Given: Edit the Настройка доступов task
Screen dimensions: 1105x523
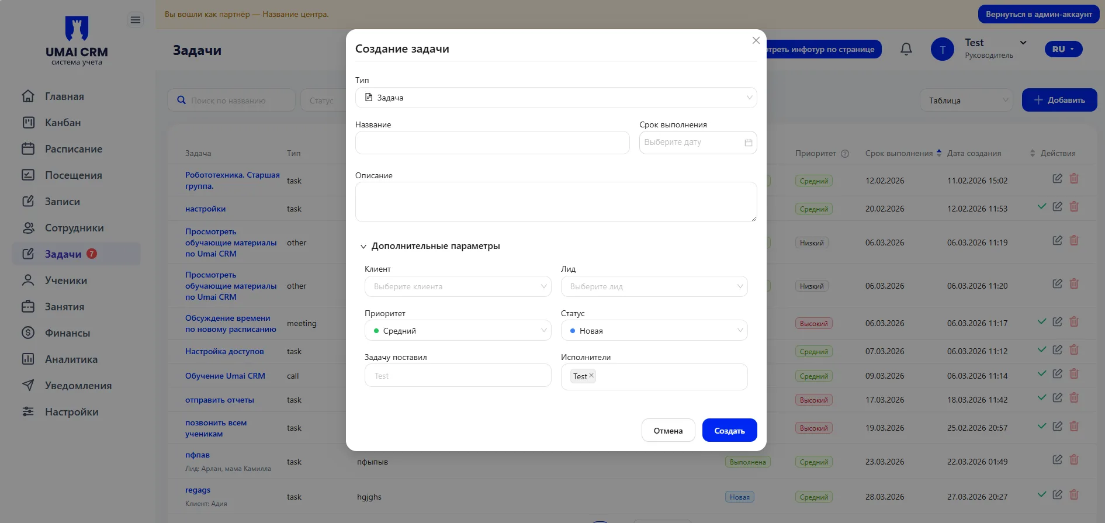Looking at the screenshot, I should [1057, 349].
